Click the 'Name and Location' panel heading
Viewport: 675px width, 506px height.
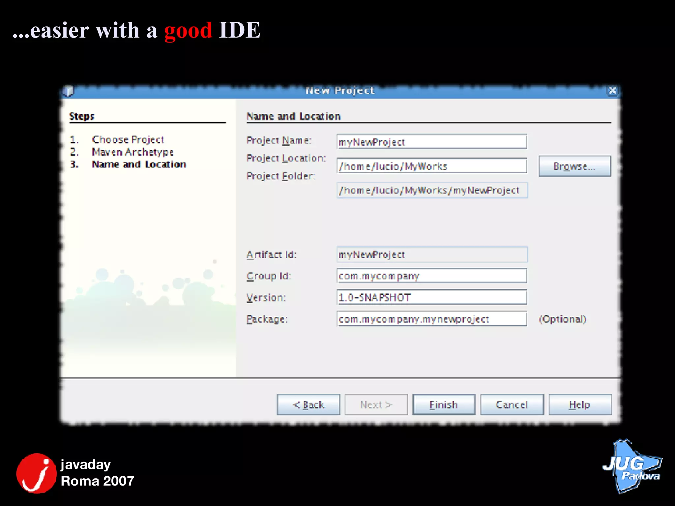tap(294, 116)
